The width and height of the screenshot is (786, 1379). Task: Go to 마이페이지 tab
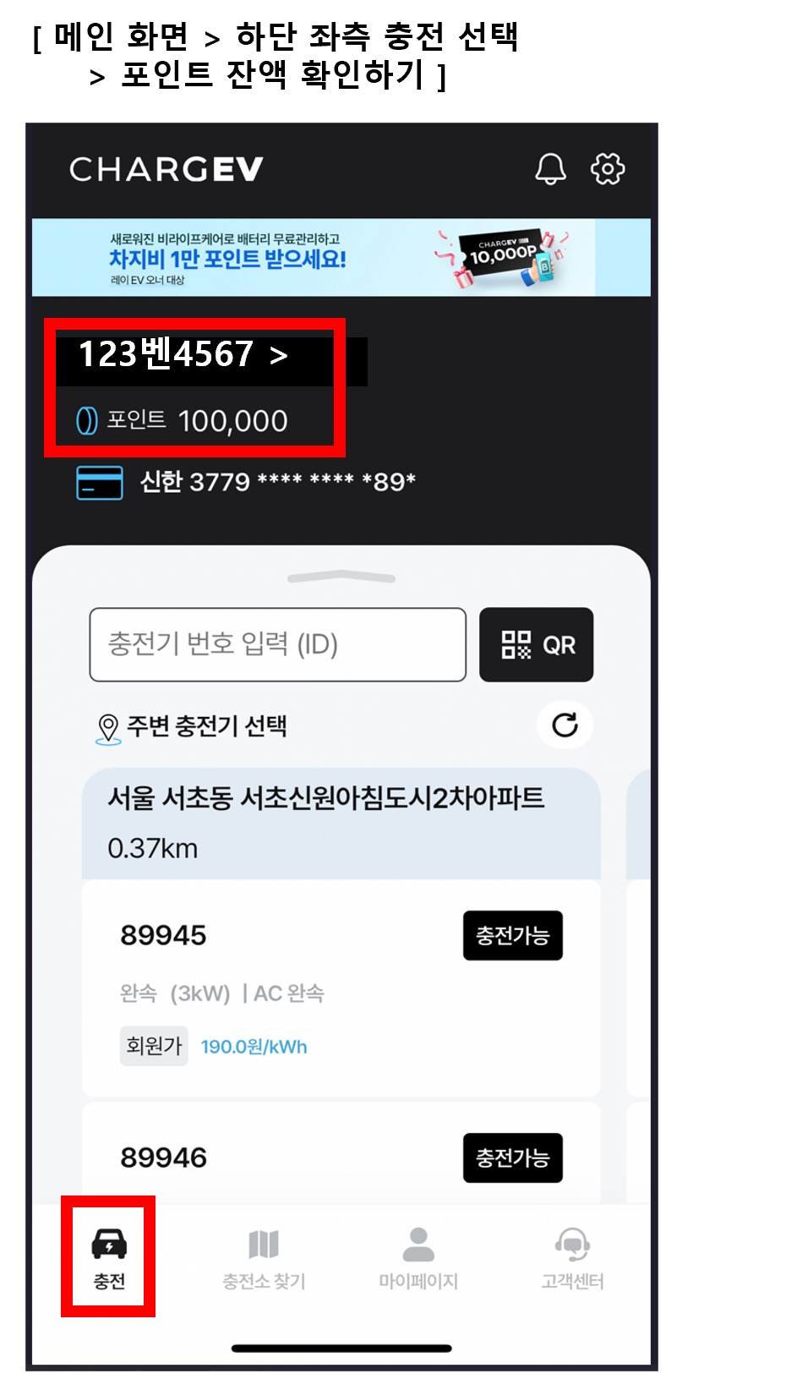tap(418, 1260)
